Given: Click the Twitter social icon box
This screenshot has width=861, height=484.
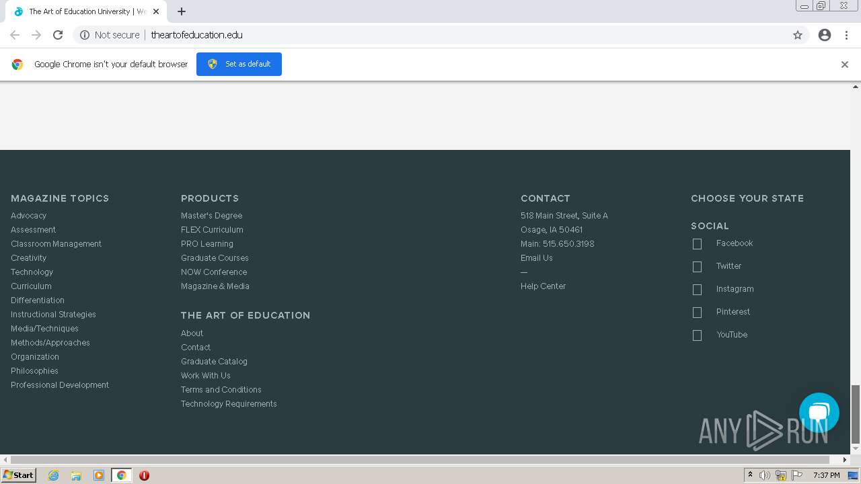Looking at the screenshot, I should 697,267.
